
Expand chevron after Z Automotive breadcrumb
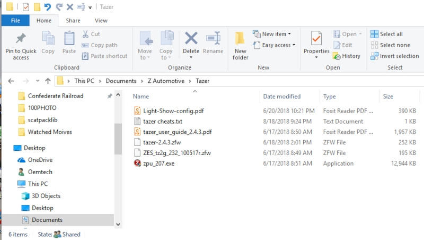coord(190,81)
